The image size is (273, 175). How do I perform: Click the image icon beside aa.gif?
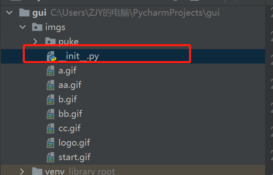click(x=50, y=85)
